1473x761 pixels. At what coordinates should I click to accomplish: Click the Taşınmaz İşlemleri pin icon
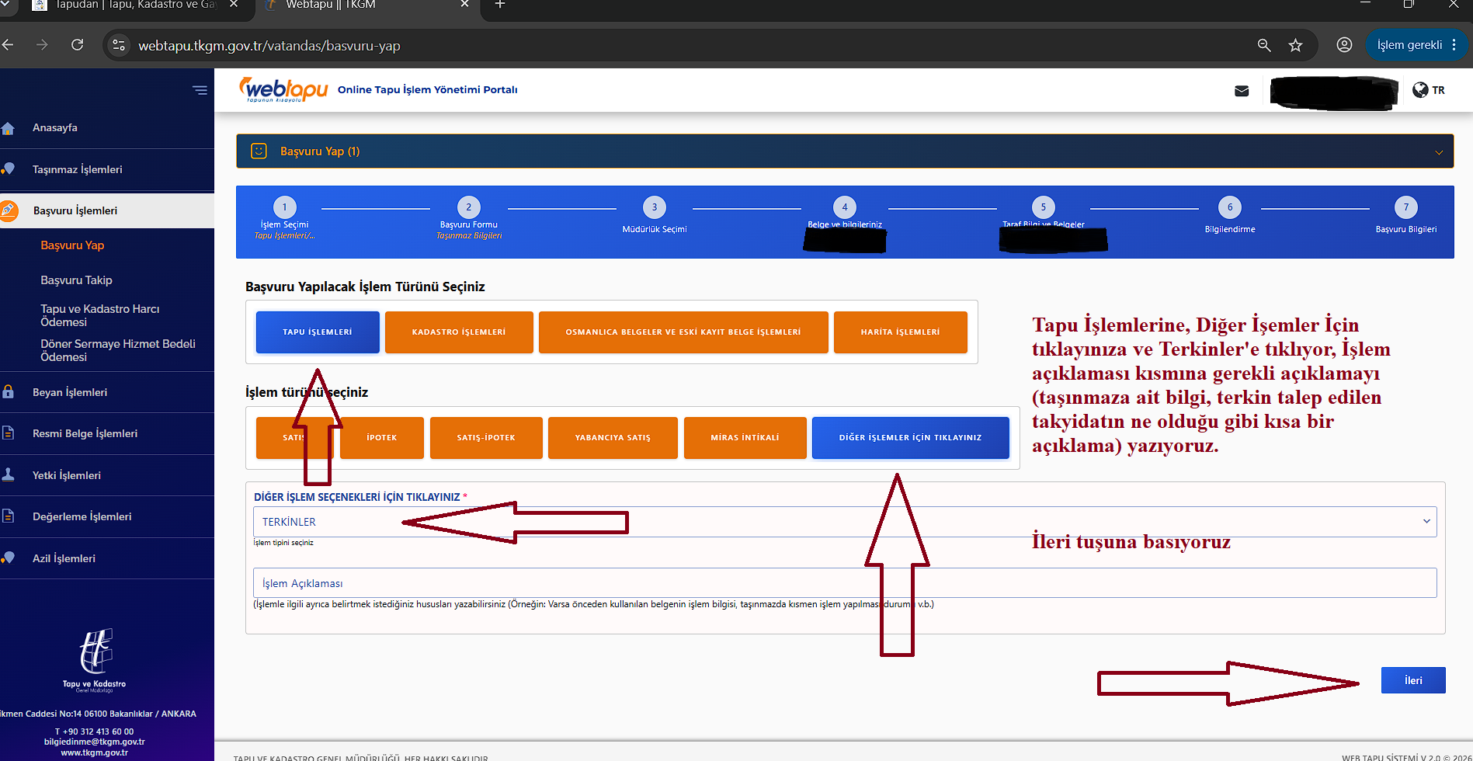click(8, 169)
